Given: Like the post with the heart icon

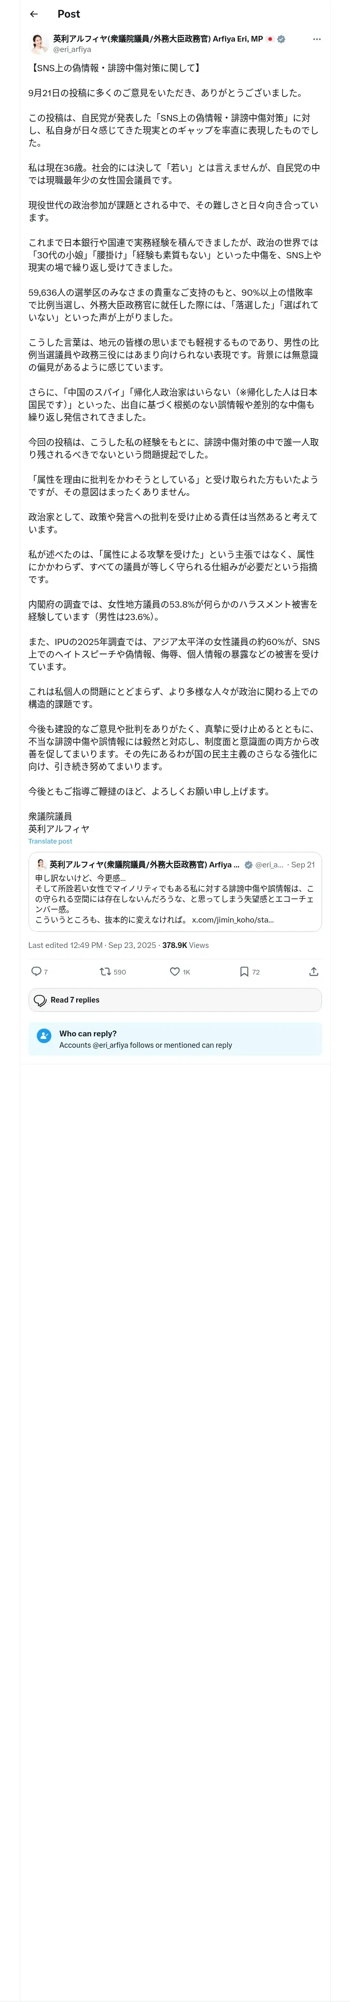Looking at the screenshot, I should click(x=175, y=971).
